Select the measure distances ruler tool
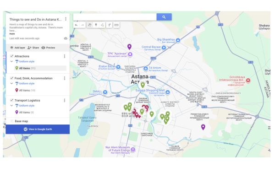This screenshot has width=275, height=183. 116,25
